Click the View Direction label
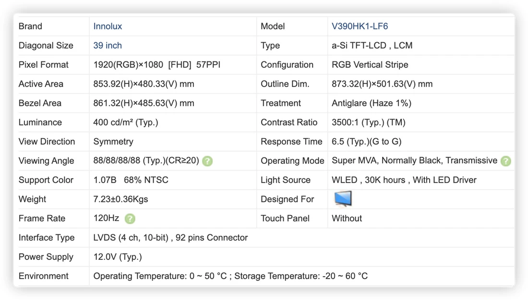This screenshot has width=528, height=300. click(47, 141)
